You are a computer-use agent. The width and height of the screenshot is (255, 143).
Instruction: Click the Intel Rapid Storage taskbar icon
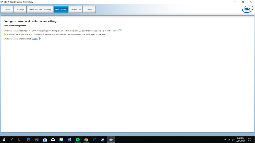click(x=111, y=140)
